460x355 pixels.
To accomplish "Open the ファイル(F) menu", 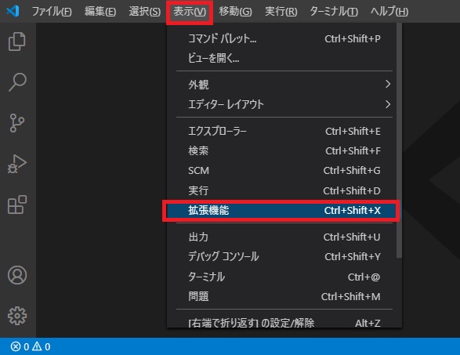I will [52, 12].
